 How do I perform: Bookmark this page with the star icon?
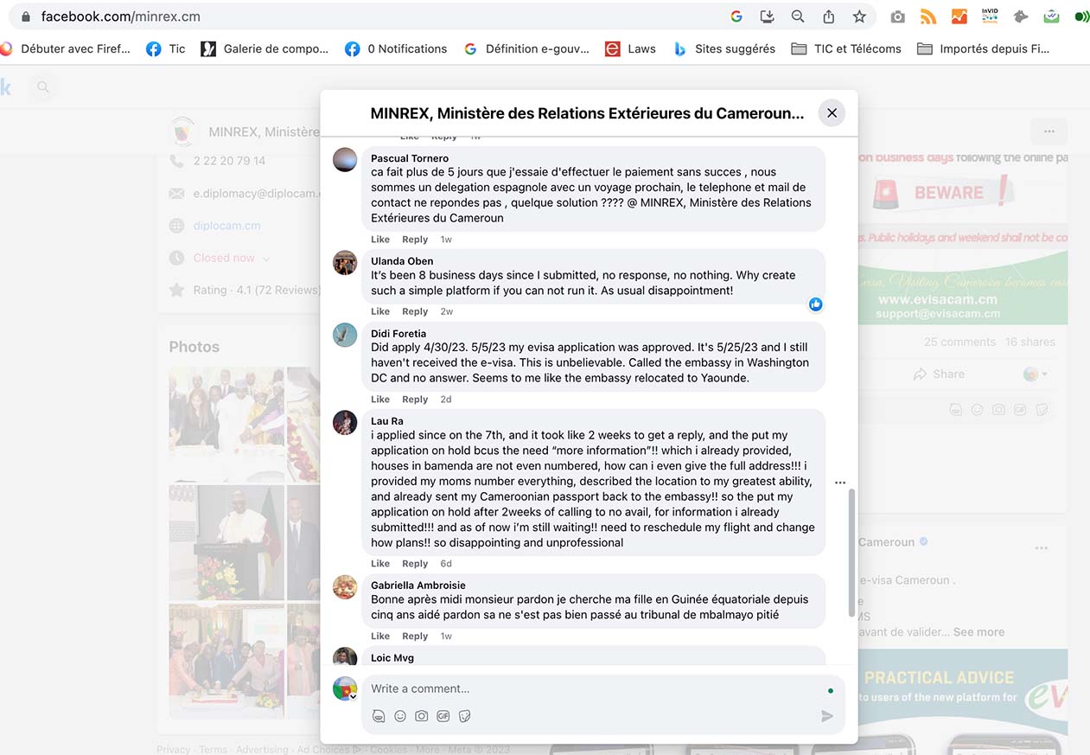coord(859,16)
